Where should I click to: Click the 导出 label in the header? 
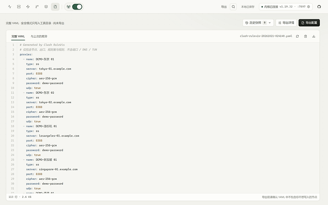coord(224,7)
